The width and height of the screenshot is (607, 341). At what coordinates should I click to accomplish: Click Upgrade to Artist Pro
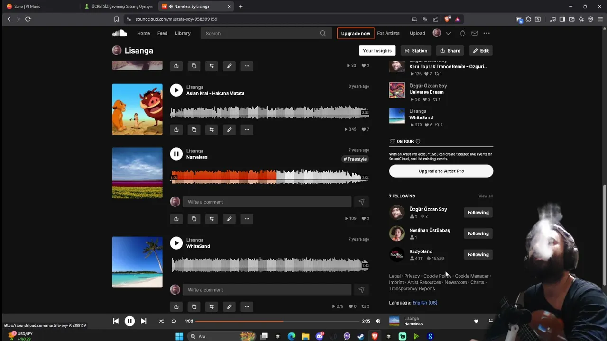tap(441, 171)
